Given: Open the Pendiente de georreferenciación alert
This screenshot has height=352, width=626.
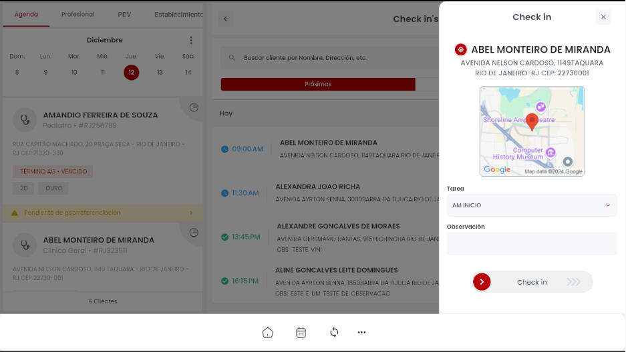Looking at the screenshot, I should (x=103, y=213).
